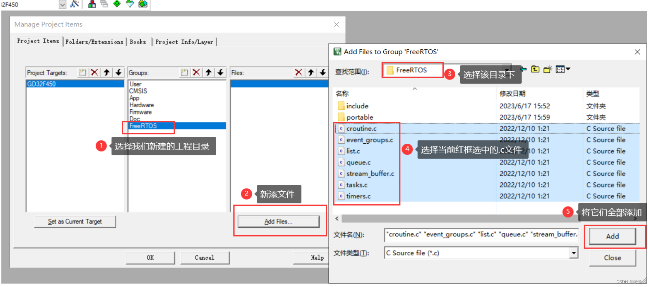648x287 pixels.
Task: Move file up in Files list
Action: point(311,72)
